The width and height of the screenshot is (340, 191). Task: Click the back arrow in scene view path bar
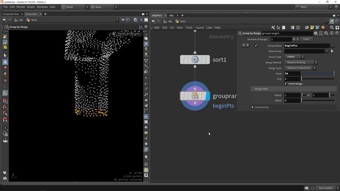pos(4,20)
